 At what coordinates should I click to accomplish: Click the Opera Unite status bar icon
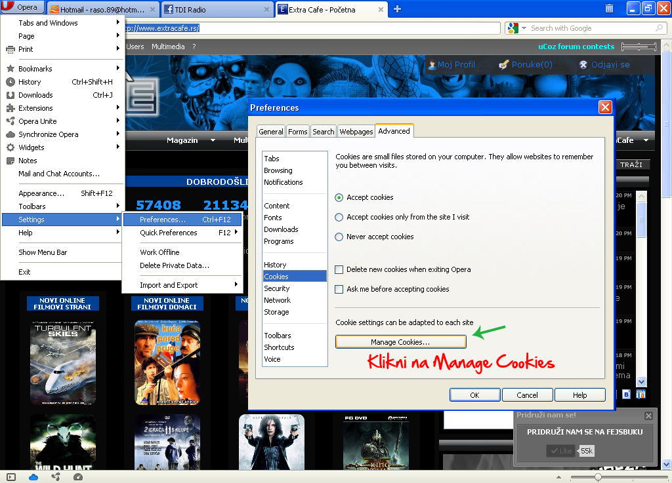pos(56,477)
